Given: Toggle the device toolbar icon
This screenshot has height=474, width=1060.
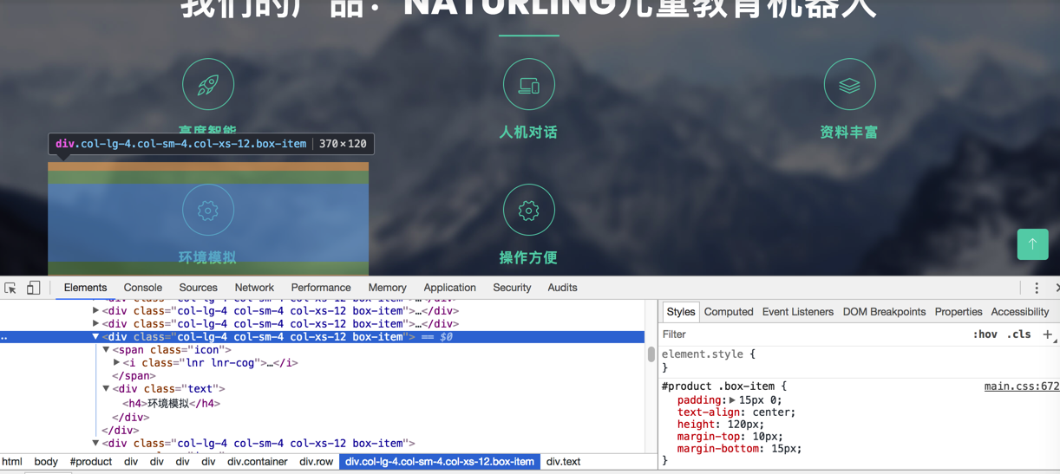Looking at the screenshot, I should 33,288.
